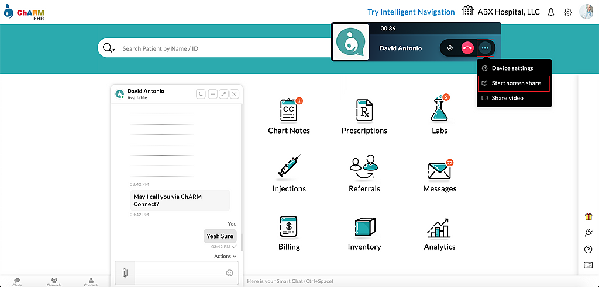The width and height of the screenshot is (599, 287).
Task: Expand the search type dropdown arrow
Action: [x=113, y=50]
